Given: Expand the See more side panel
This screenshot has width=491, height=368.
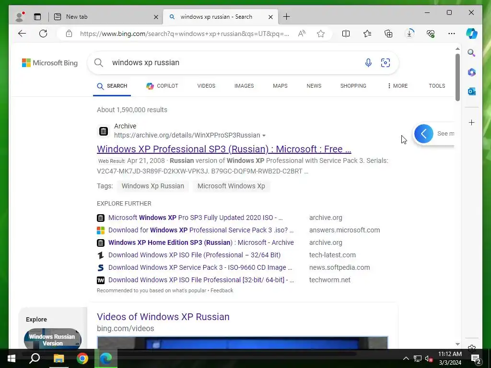Looking at the screenshot, I should point(424,134).
